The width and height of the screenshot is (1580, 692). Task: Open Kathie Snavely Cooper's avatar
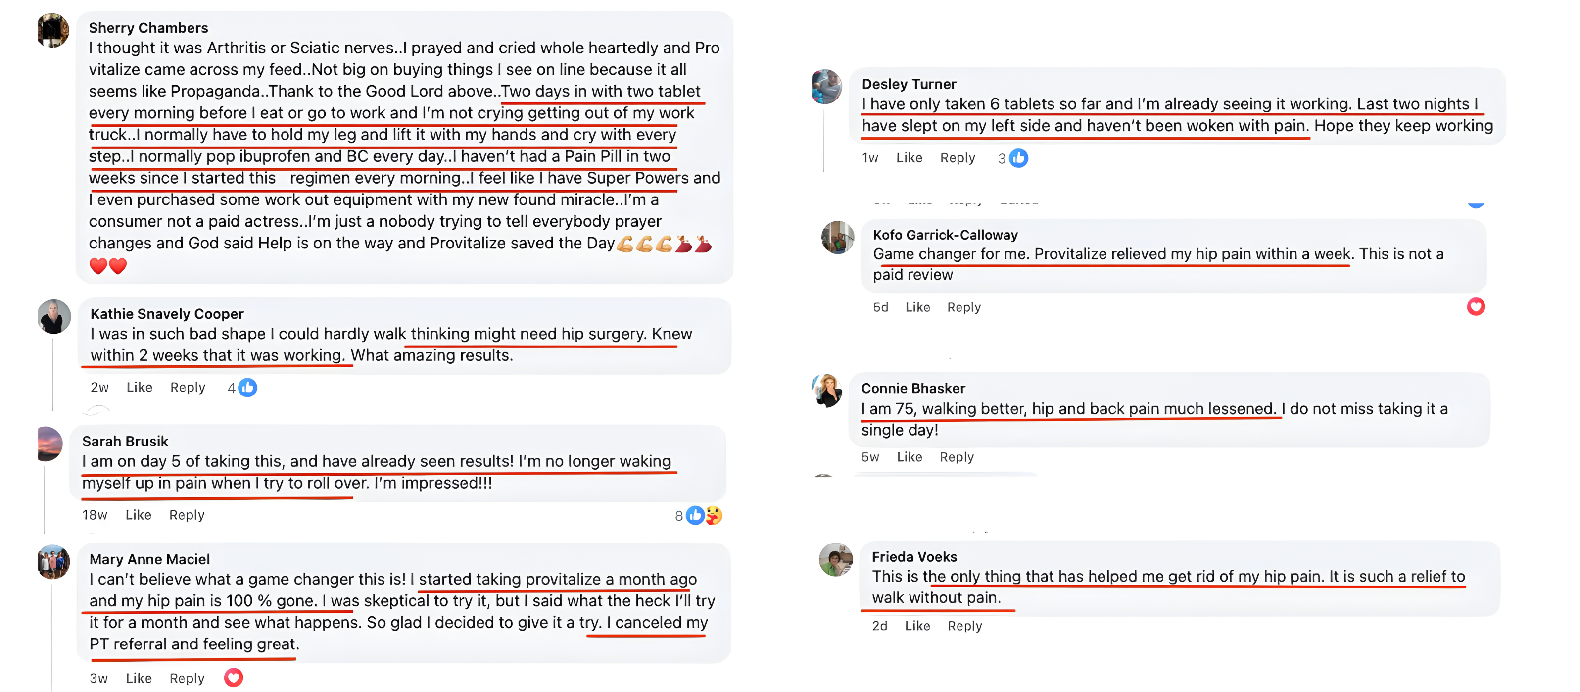[x=54, y=317]
